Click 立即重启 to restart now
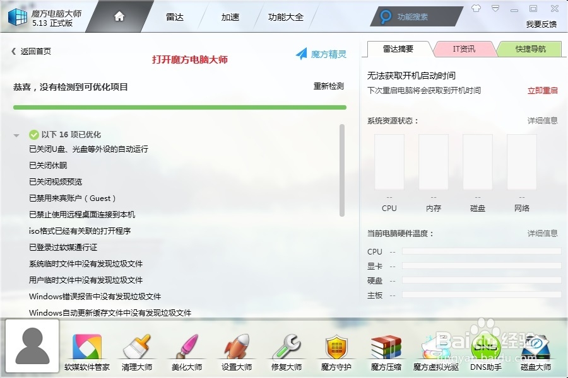The height and width of the screenshot is (378, 568). 542,89
